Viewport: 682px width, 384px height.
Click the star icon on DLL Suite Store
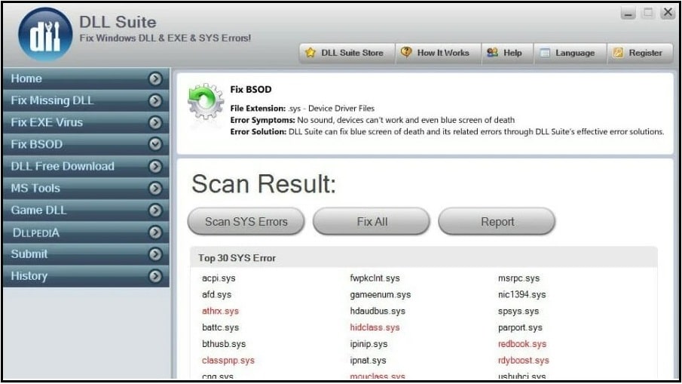[310, 53]
